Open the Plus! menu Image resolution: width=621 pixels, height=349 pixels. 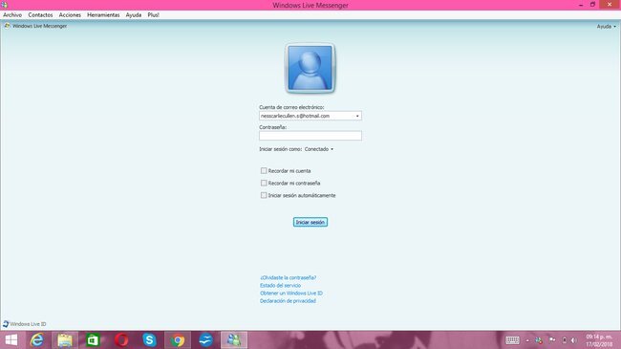[x=153, y=14]
